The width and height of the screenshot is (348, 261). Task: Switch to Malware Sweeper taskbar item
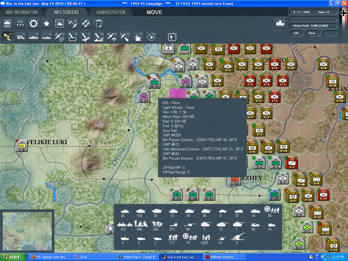pyautogui.click(x=225, y=257)
